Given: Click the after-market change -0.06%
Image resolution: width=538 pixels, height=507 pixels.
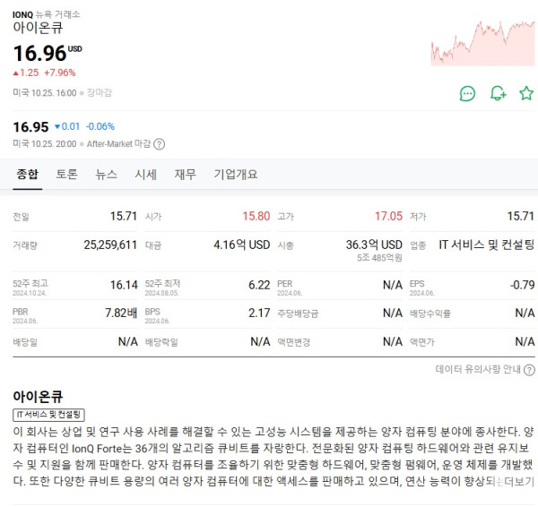Looking at the screenshot, I should tap(100, 127).
